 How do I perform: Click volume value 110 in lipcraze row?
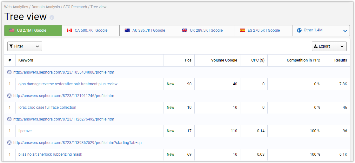coord(234,131)
